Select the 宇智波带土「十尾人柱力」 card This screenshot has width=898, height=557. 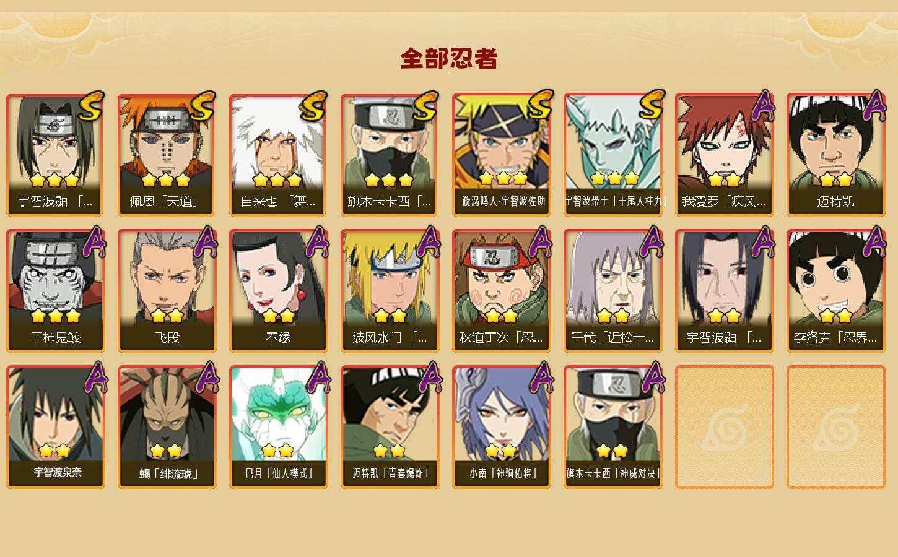click(x=612, y=155)
